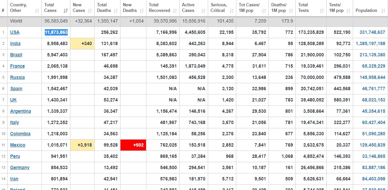Open the Iran country link

14,179
